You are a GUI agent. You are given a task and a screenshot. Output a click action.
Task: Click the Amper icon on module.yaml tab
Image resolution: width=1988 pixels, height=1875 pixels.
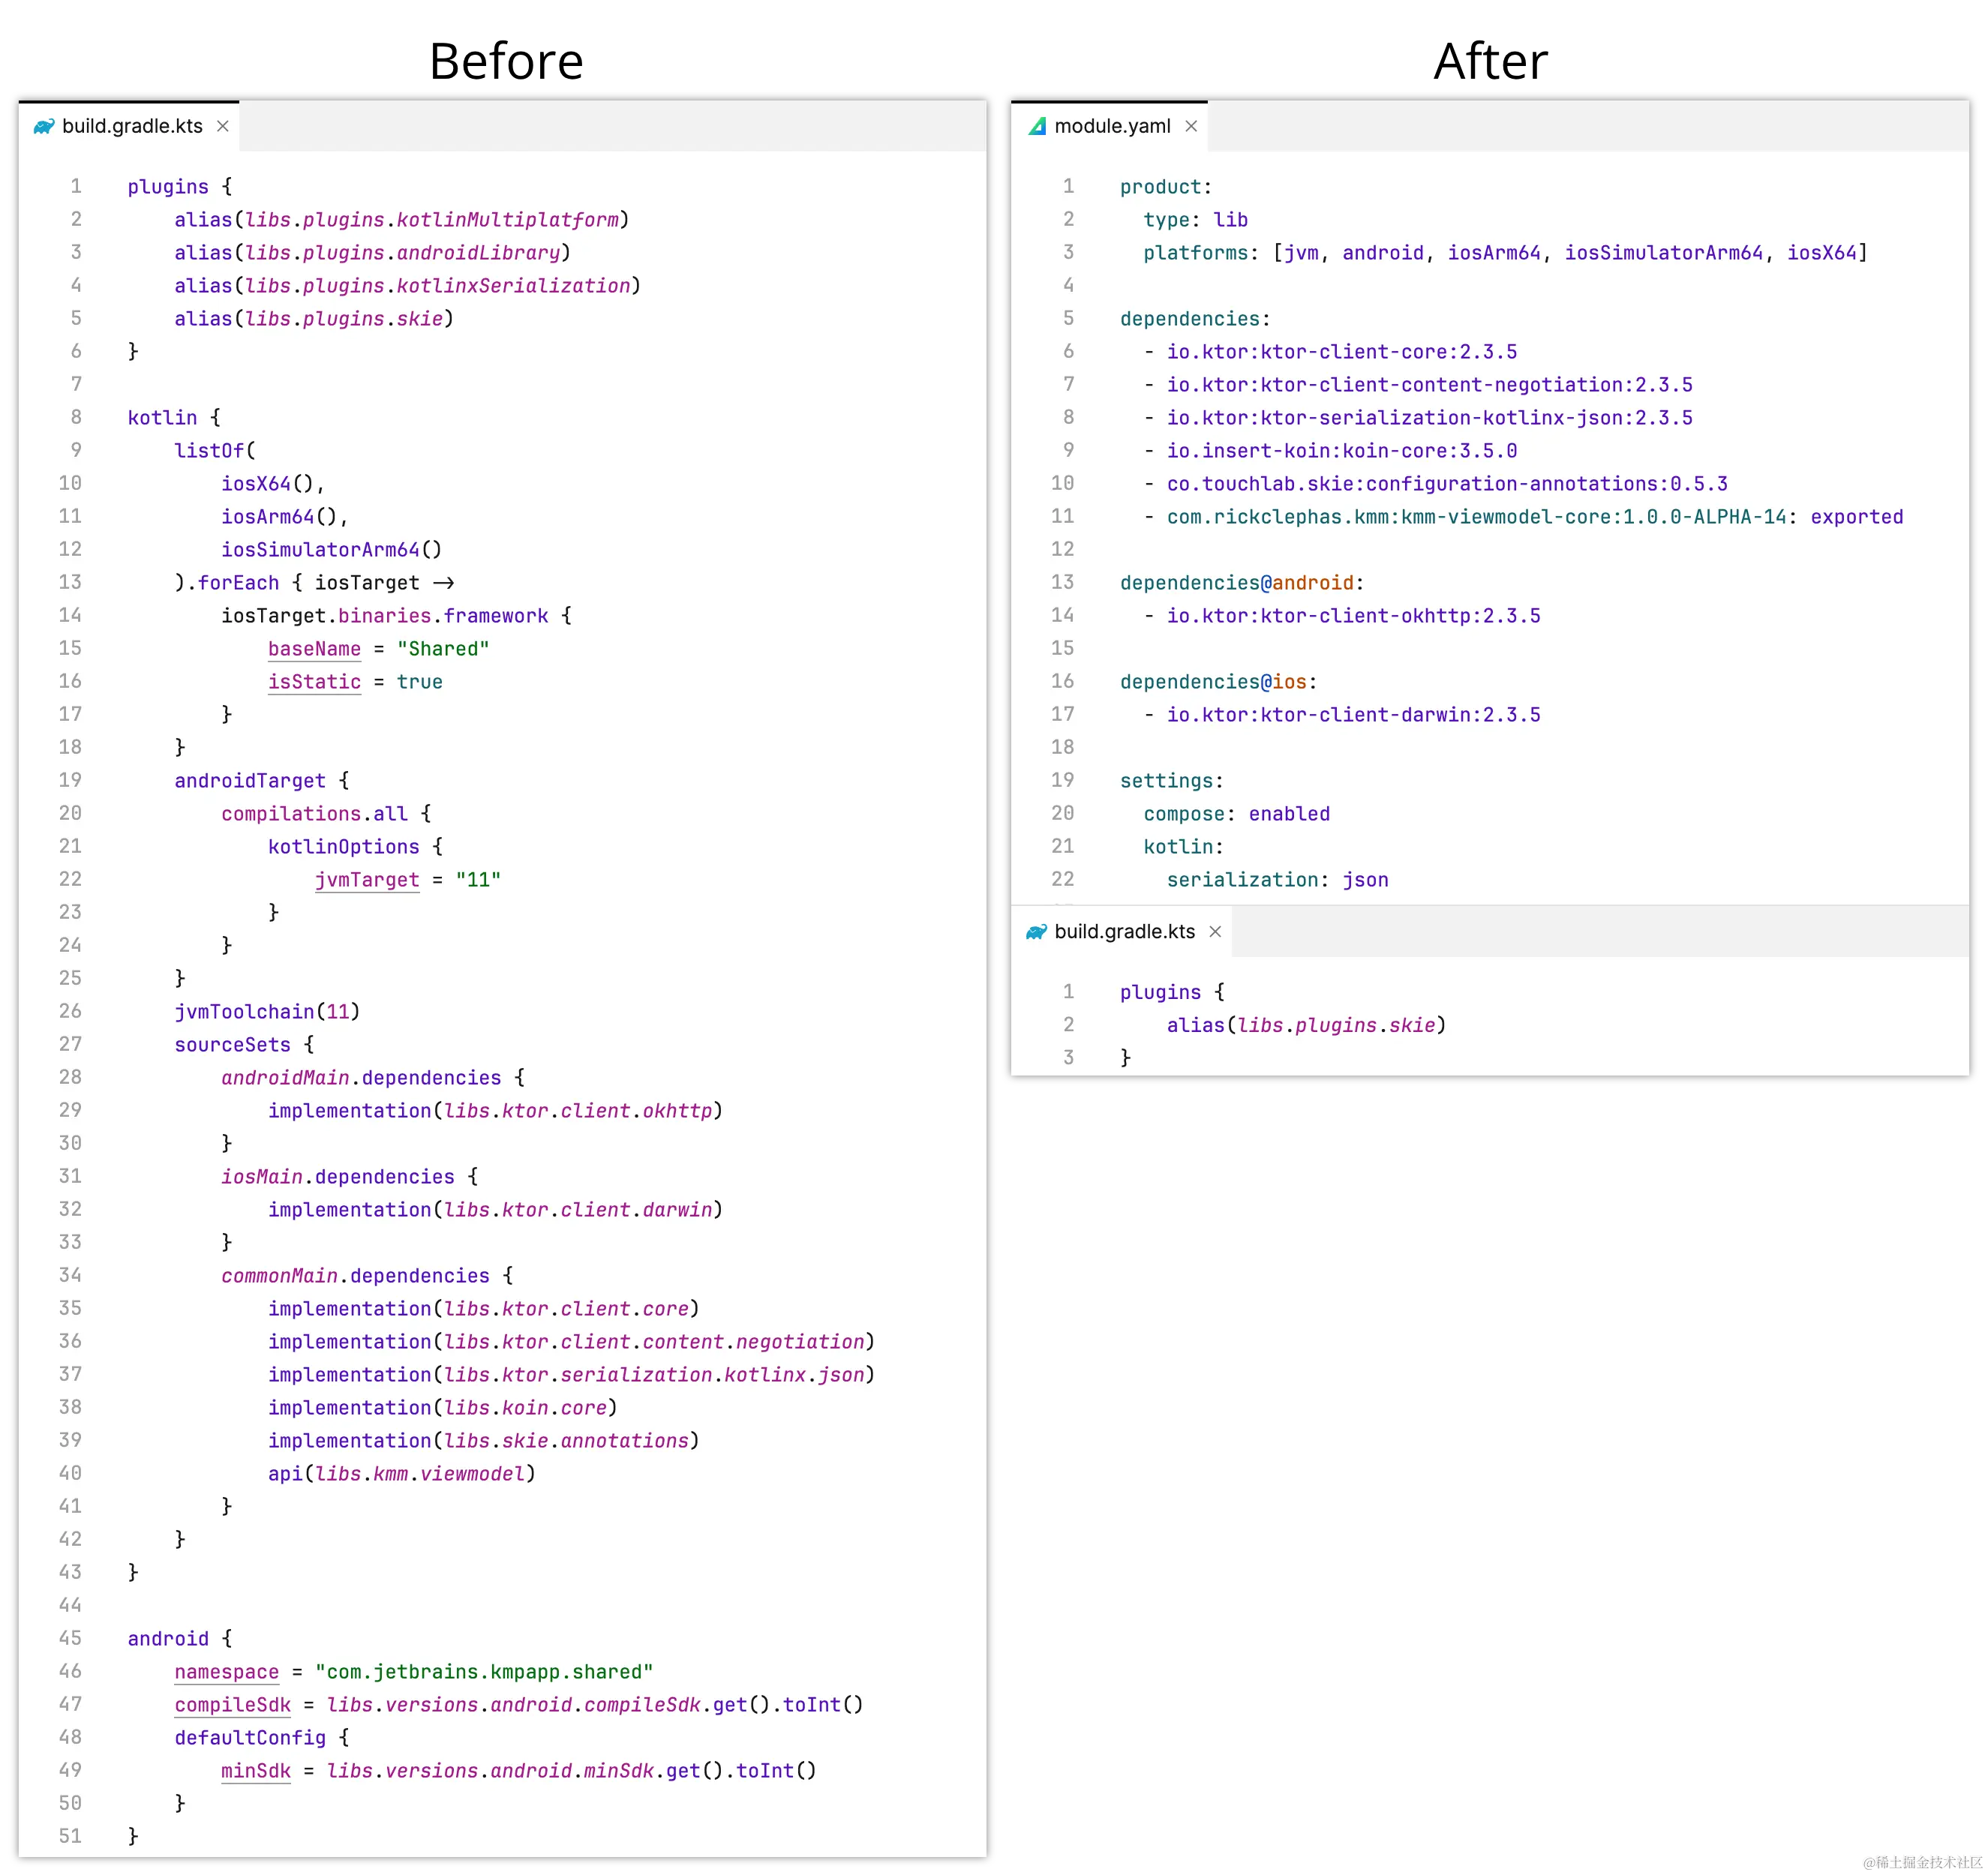point(1037,127)
